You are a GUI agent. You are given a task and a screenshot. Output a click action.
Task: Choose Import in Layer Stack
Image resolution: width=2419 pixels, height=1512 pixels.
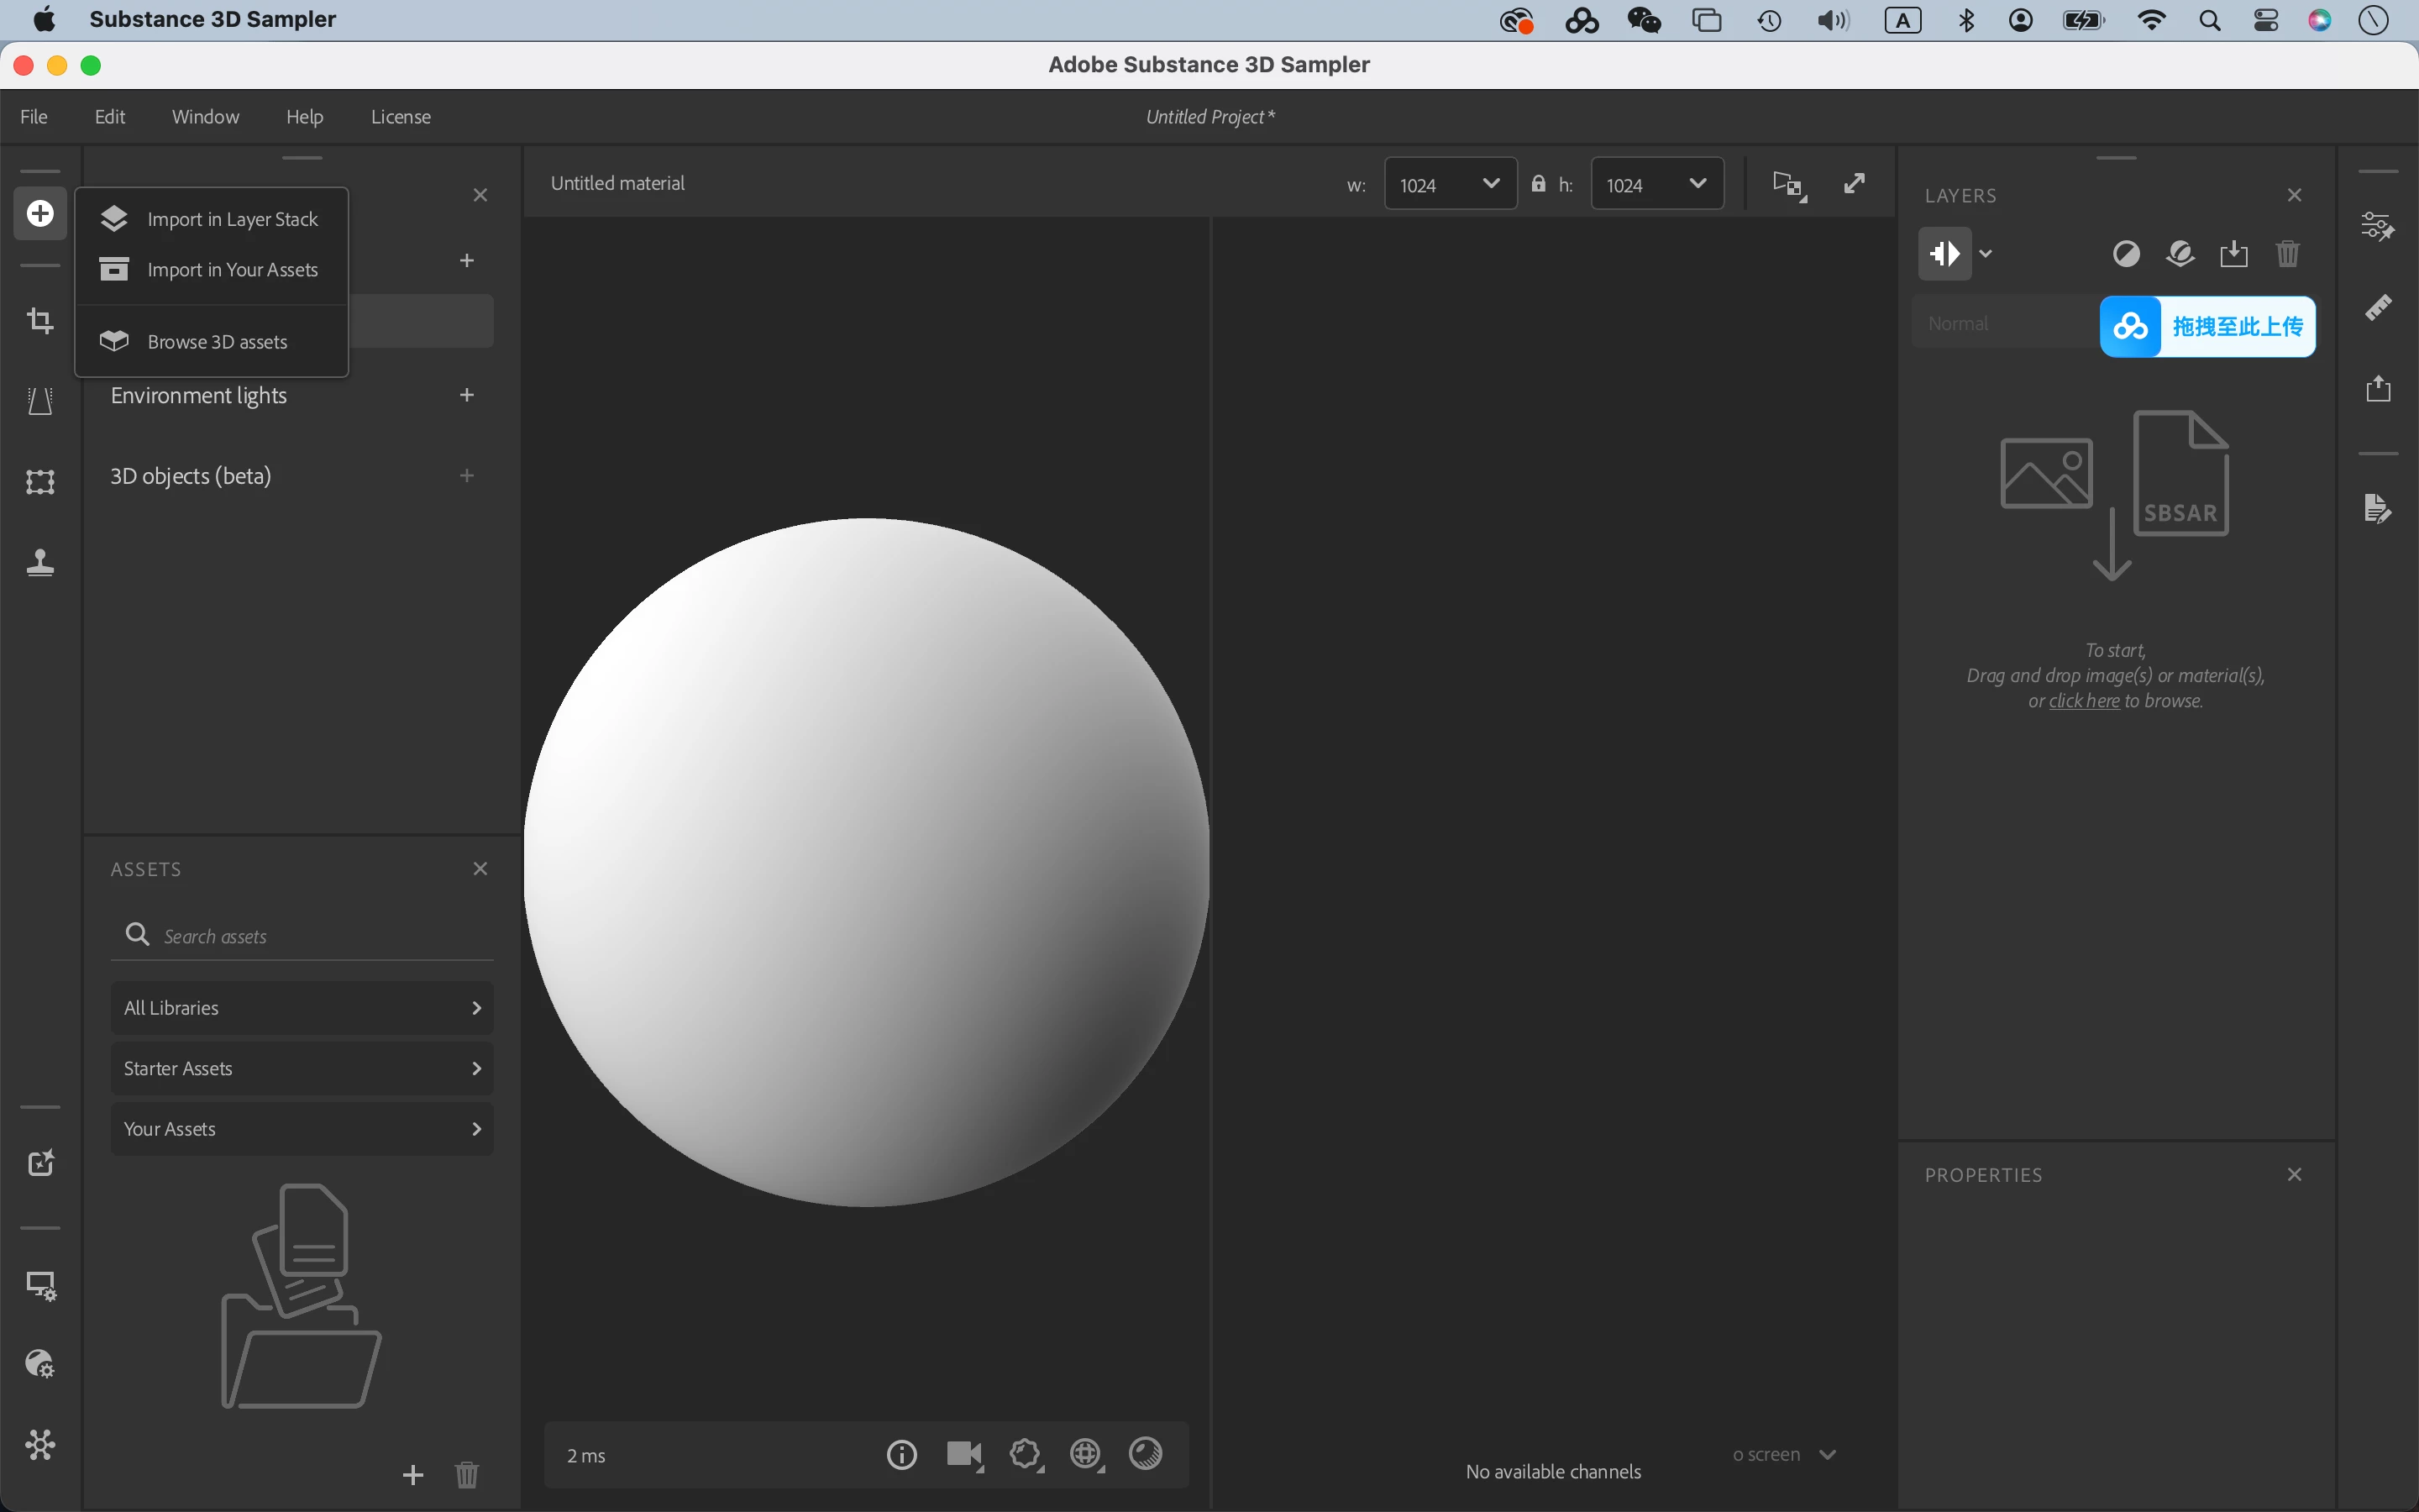tap(232, 219)
